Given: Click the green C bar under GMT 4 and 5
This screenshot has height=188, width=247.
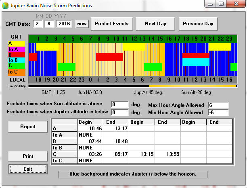Looking at the screenshot, I should click(67, 67).
